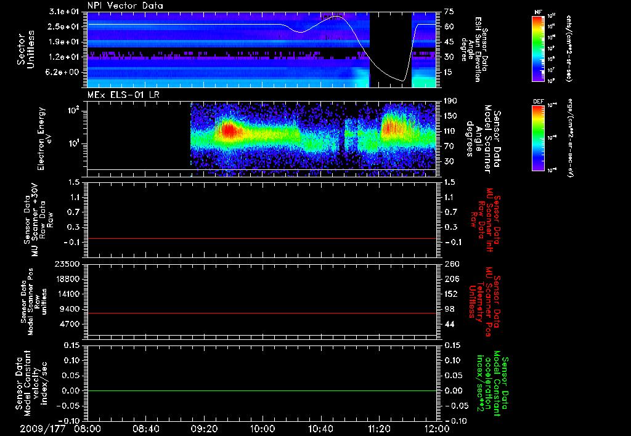This screenshot has height=436, width=631.
Task: Click the 98 telemetry axis tick label
Action: tap(449, 309)
